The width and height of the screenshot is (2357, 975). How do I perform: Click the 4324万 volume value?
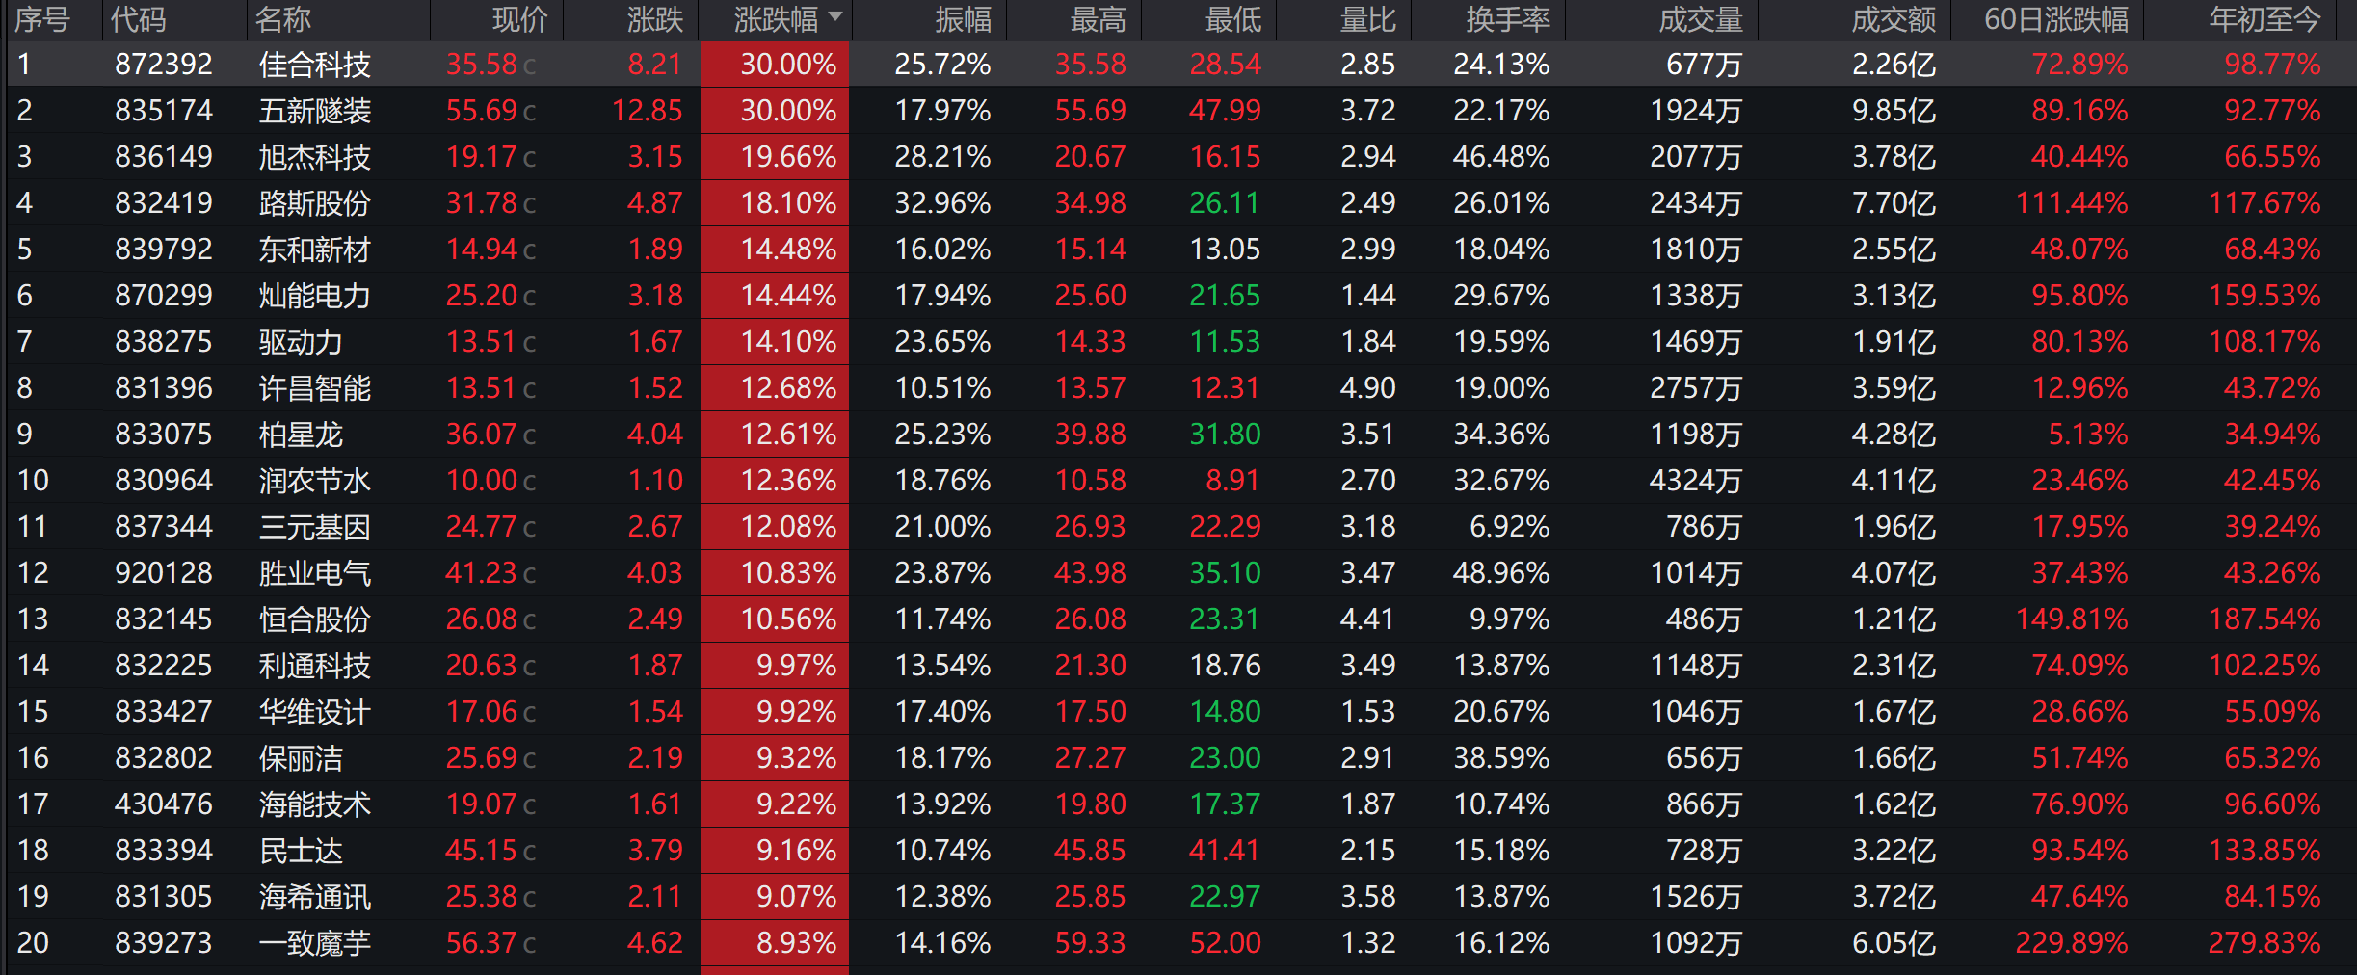coord(1696,481)
